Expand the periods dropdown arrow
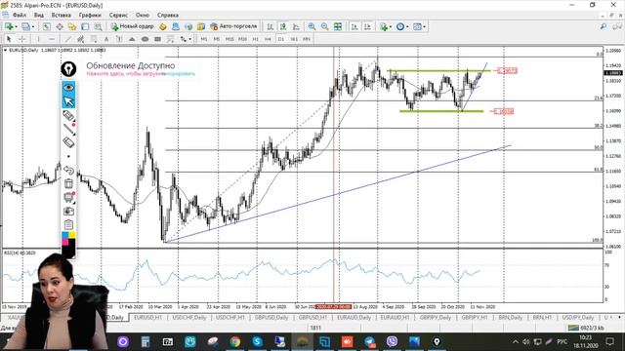 point(407,26)
